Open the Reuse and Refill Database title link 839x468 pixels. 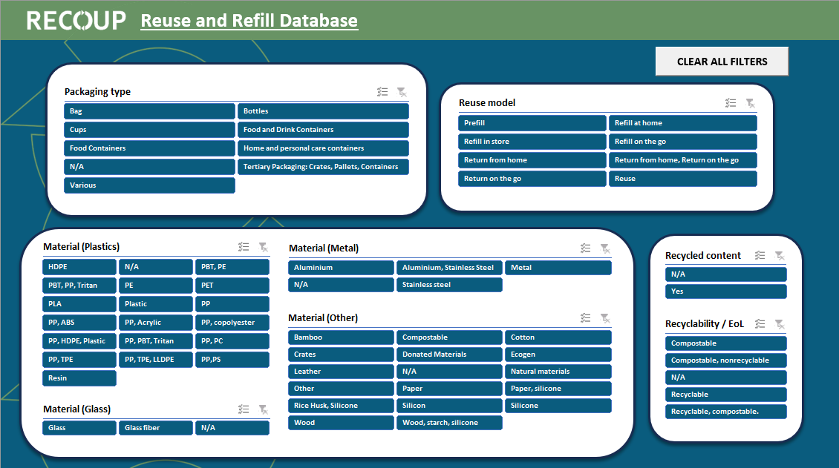249,20
